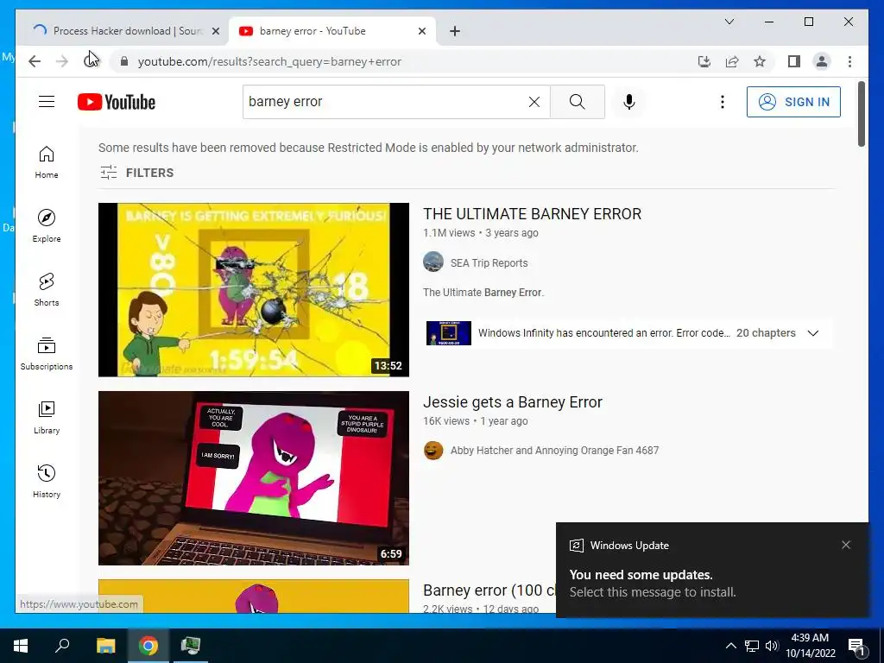
Task: Click the YouTube logo
Action: click(117, 102)
